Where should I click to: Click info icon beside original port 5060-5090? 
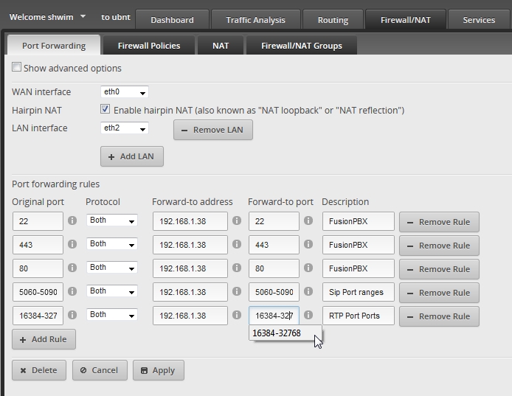72,291
